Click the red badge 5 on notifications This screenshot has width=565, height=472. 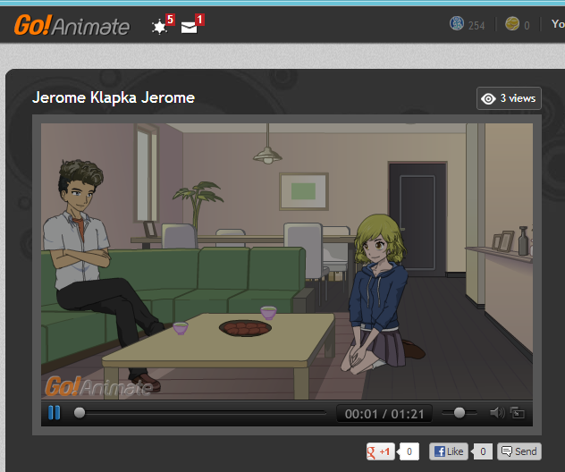click(170, 20)
